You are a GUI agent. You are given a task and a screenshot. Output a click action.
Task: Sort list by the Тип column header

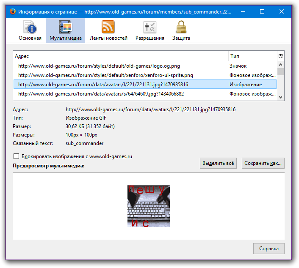[253, 56]
